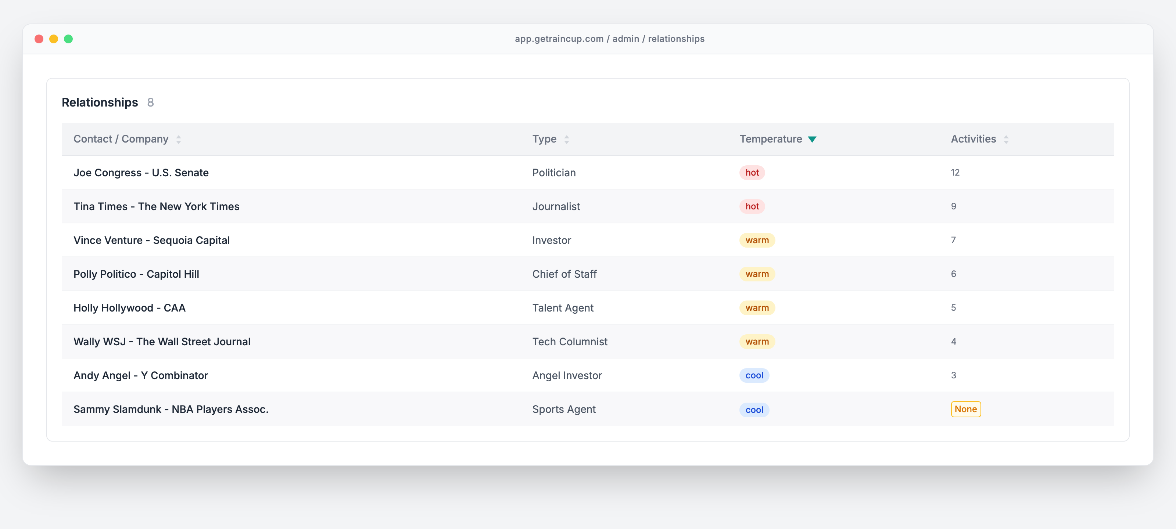Click the activities count 9
The image size is (1176, 529).
coord(953,206)
